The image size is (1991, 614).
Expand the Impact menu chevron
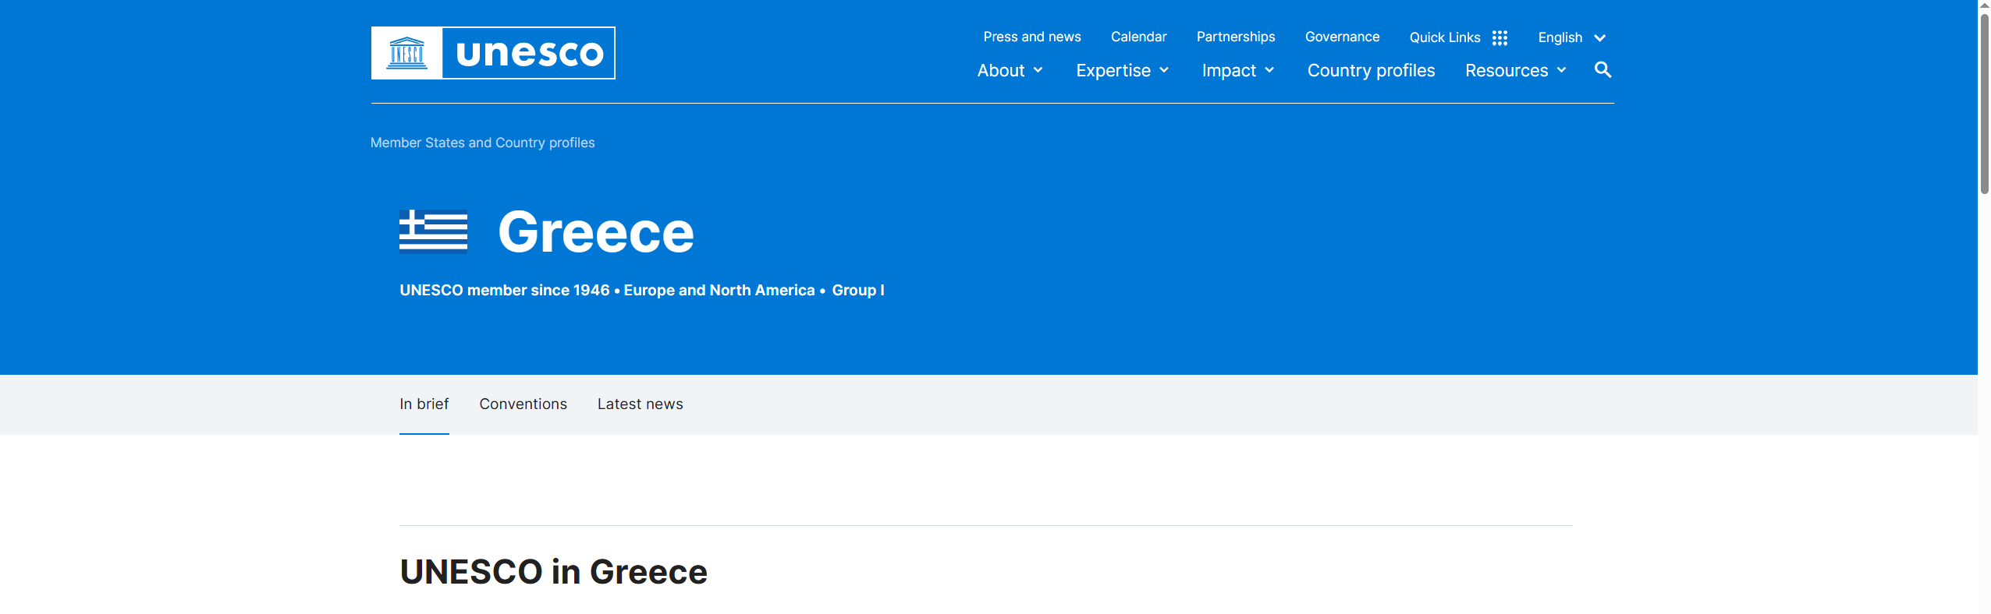pyautogui.click(x=1269, y=70)
